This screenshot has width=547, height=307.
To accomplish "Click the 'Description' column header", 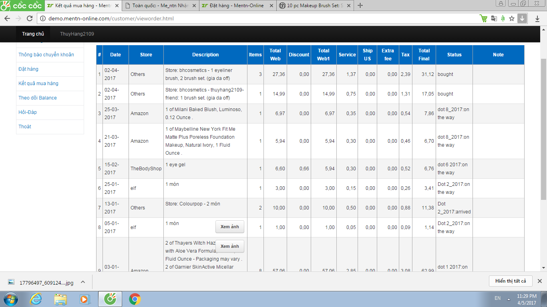I will coord(205,55).
